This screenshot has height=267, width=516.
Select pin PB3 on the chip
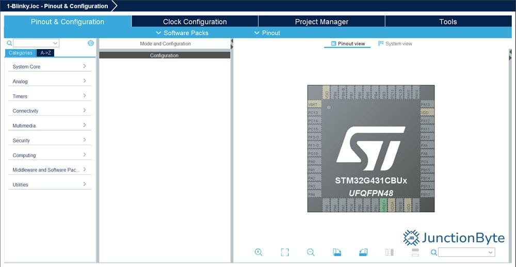[384, 92]
